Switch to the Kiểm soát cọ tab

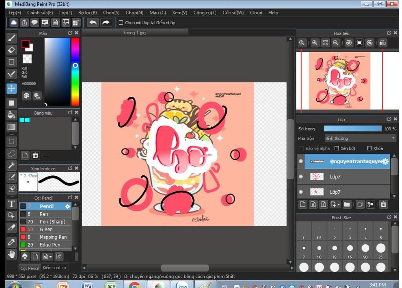(x=54, y=268)
